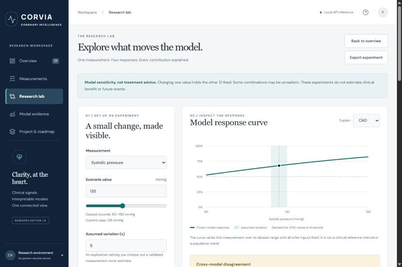Screen dimensions: 402x267
Task: Click the 'Dashed line: 0.50 research threshold' legend text
Action: 297,227
